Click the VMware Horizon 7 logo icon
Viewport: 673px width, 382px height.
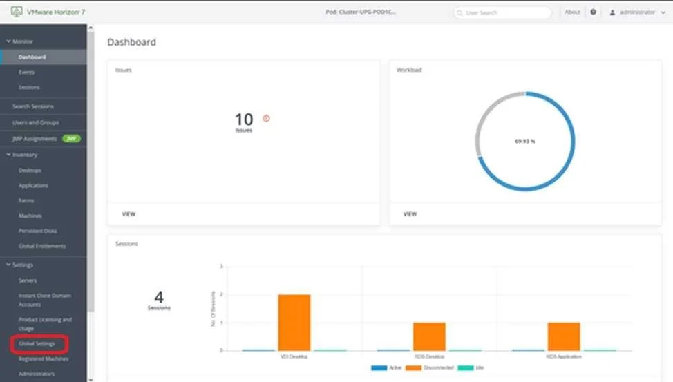coord(17,12)
